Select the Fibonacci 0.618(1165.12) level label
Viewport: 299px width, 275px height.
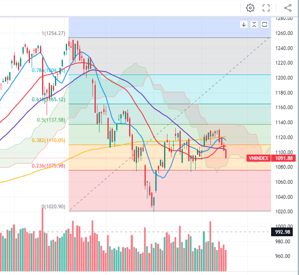click(x=49, y=100)
